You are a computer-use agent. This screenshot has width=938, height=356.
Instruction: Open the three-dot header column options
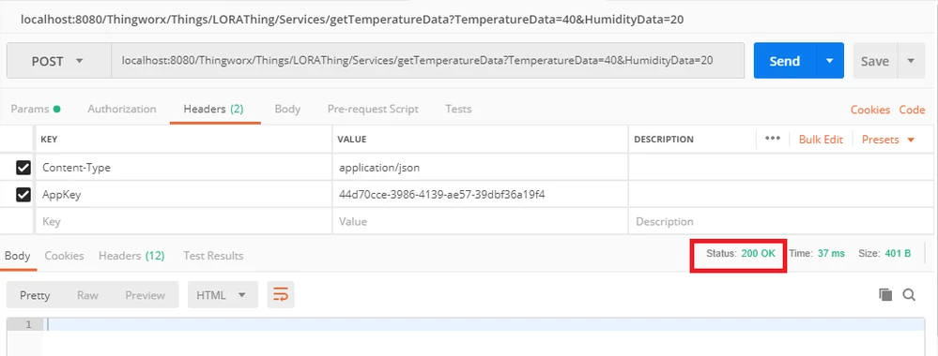(773, 139)
